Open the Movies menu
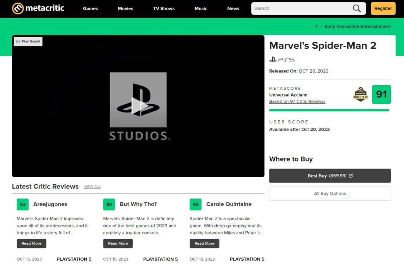The height and width of the screenshot is (268, 404). (x=125, y=9)
